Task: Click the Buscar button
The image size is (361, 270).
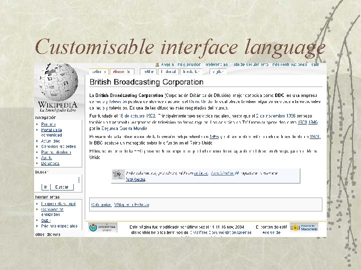Action: coord(62,187)
